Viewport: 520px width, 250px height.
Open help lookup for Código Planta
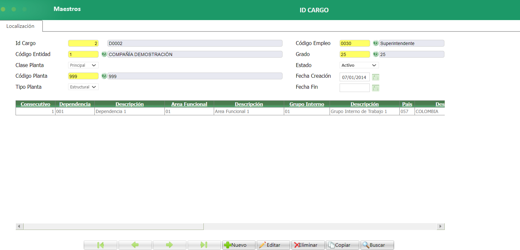pos(104,76)
